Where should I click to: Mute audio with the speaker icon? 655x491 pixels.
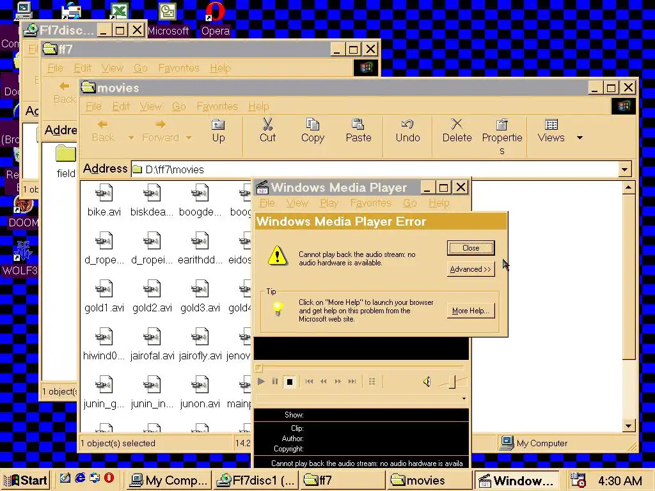tap(427, 381)
